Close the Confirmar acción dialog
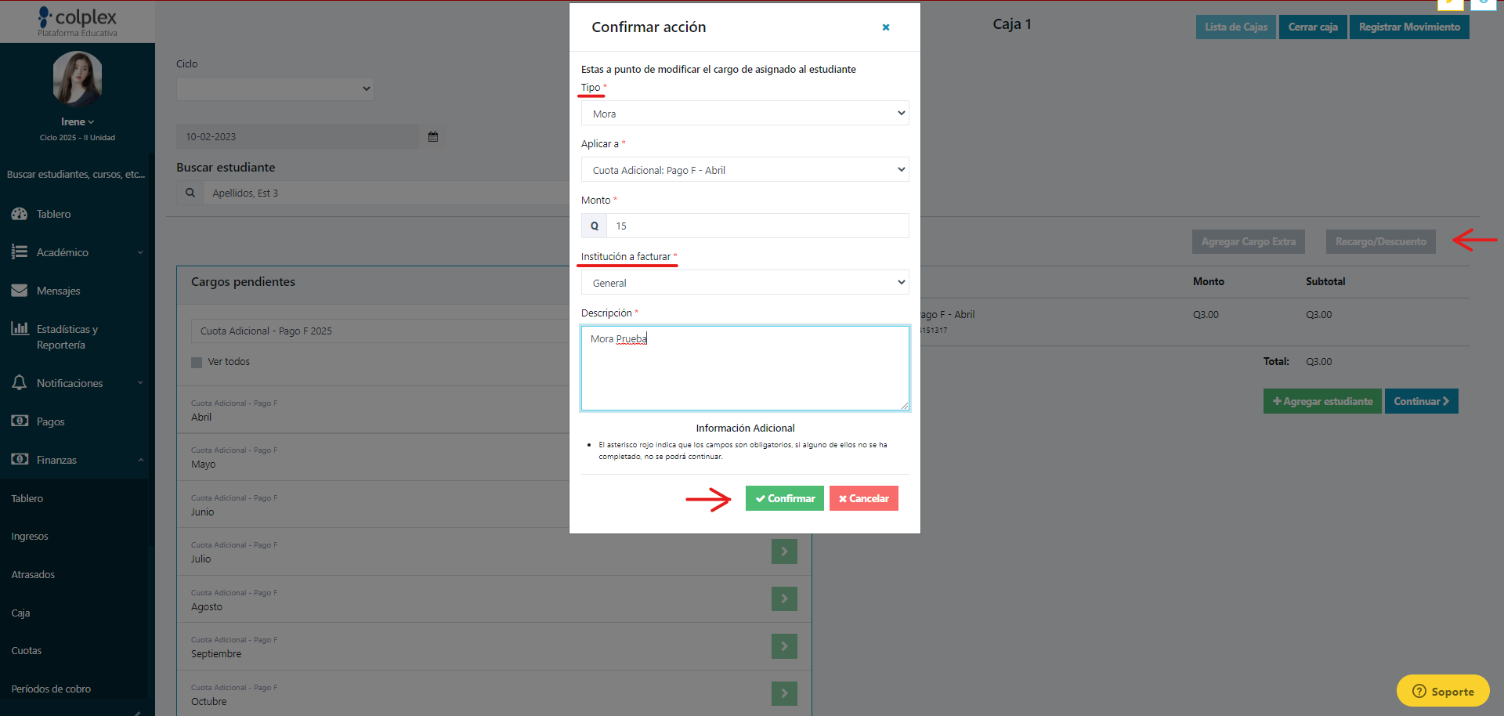1504x716 pixels. tap(886, 27)
